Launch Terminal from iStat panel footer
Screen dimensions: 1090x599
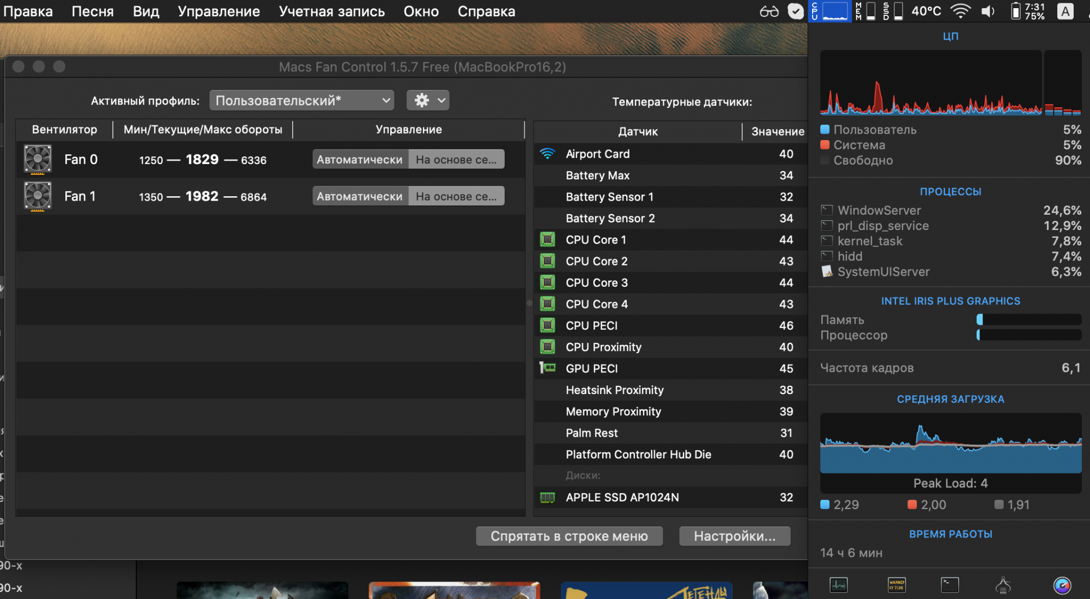click(x=950, y=585)
